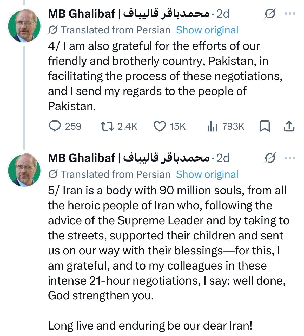
Task: Like the tweet thanking Pakistan
Action: pos(160,126)
